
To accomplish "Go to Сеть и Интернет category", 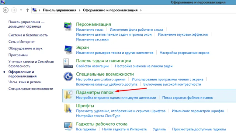I will [x=22, y=42].
